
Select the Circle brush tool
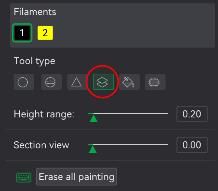[x=24, y=82]
